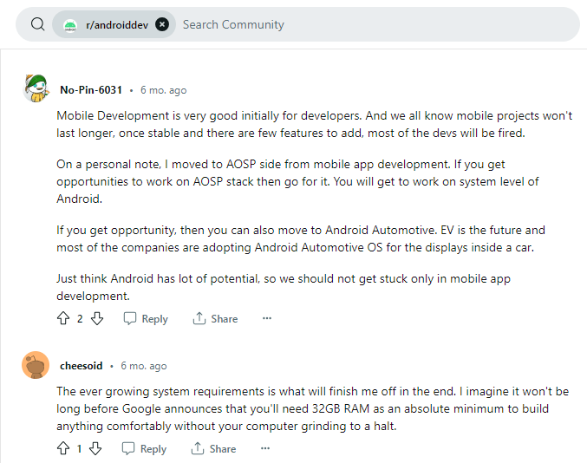Open cheesoid's avatar profile picture

tap(36, 365)
